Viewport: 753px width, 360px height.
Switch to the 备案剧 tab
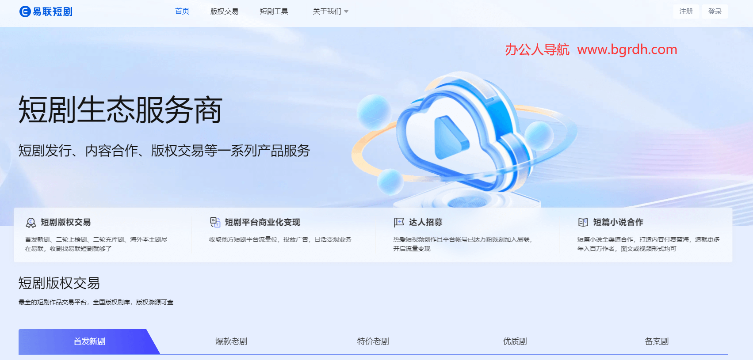pyautogui.click(x=657, y=341)
